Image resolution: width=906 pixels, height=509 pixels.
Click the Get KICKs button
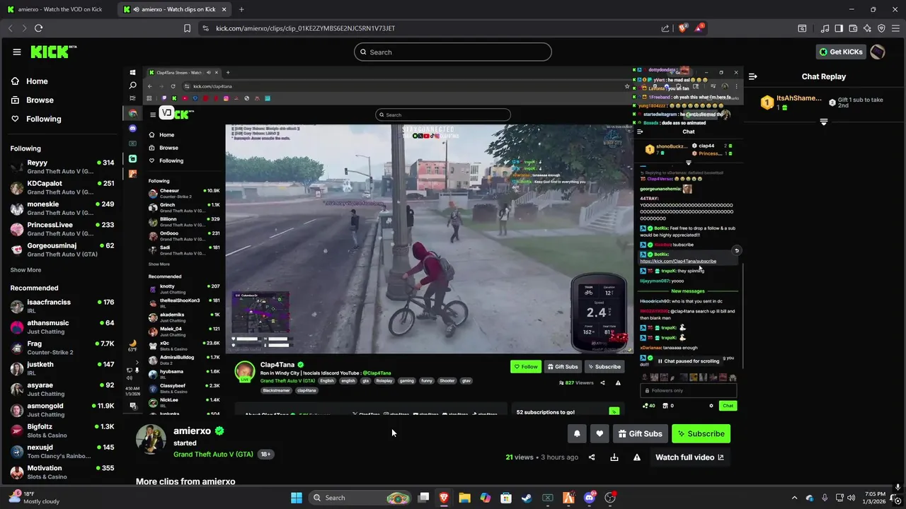[841, 52]
